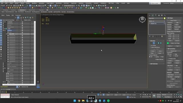Switch to Edge sub-object level

154,43
